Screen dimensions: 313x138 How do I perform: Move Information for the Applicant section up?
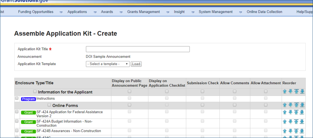[285, 92]
